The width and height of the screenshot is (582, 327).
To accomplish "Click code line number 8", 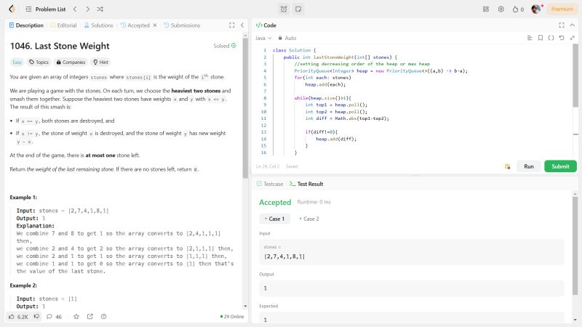I will coord(265,98).
